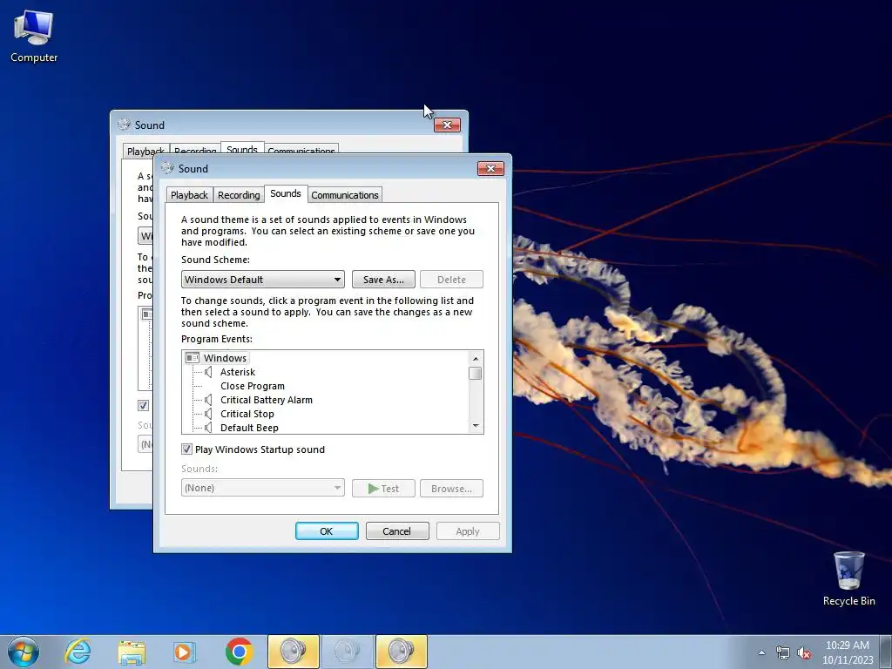The width and height of the screenshot is (892, 669).
Task: Switch to the Recording tab in front window
Action: coord(239,194)
